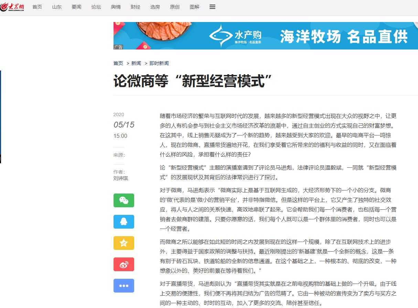Share article via the QQ icon
Image resolution: width=418 pixels, height=308 pixels.
(124, 222)
